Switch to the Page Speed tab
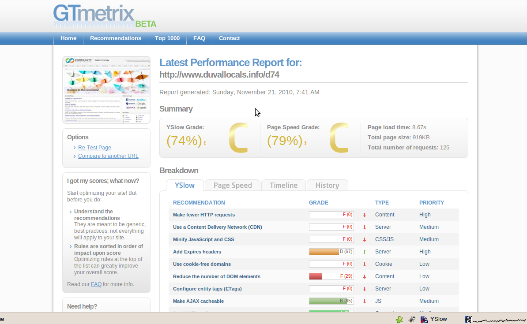The image size is (527, 324). click(x=233, y=186)
